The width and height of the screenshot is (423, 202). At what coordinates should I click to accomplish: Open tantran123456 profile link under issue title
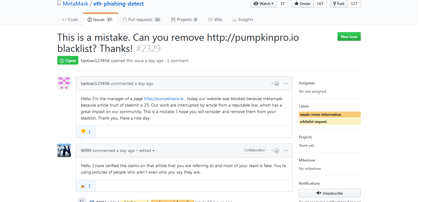click(95, 61)
